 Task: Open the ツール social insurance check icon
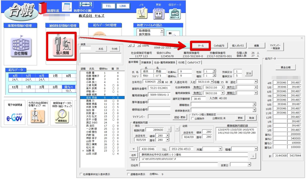pos(38,116)
